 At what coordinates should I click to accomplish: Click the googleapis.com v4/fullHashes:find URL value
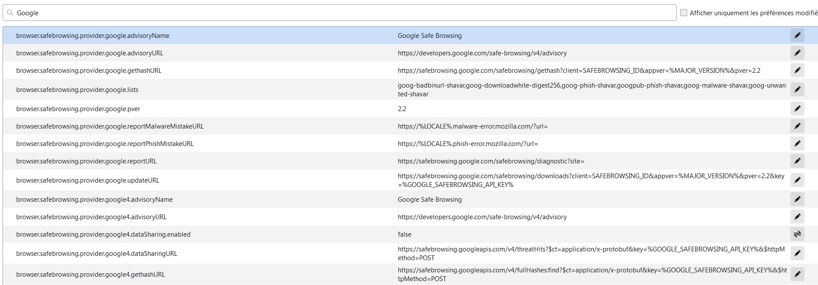click(x=592, y=275)
